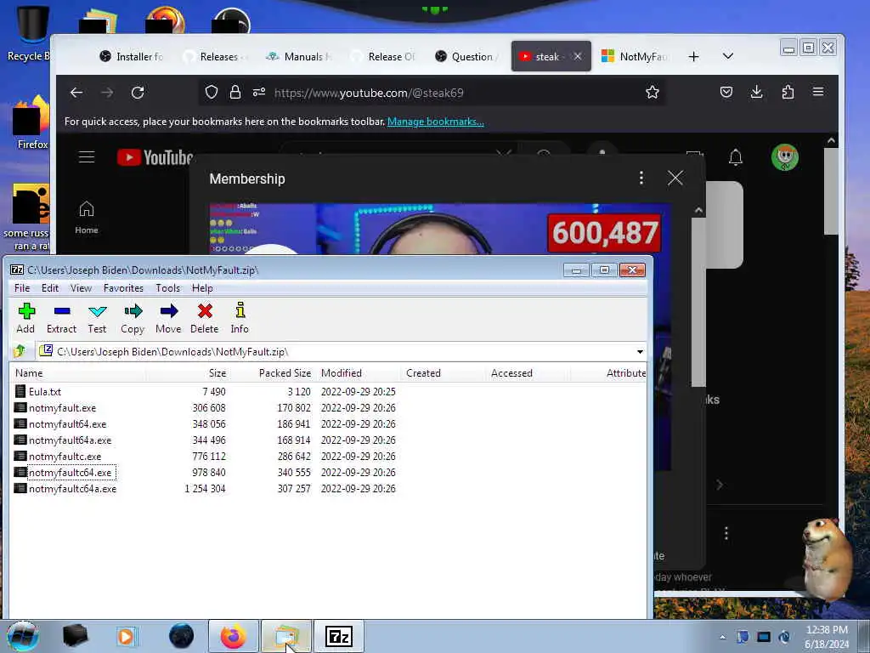
Task: Open the Help menu in 7-Zip
Action: click(202, 288)
